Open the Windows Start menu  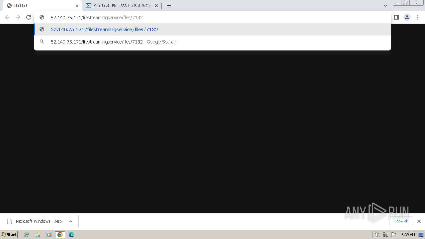(9, 235)
